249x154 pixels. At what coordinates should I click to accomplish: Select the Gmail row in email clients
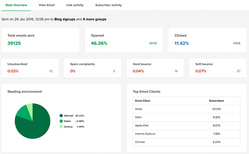point(186,109)
